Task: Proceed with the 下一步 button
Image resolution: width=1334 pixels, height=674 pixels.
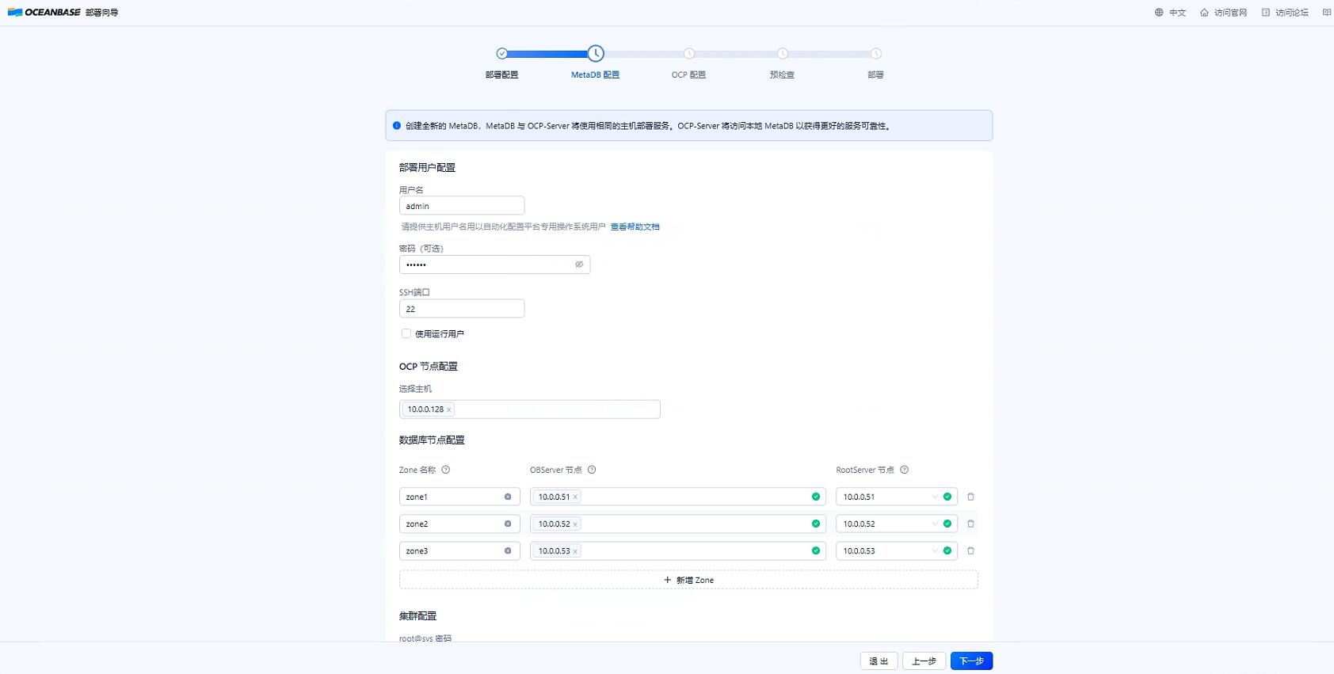Action: [x=971, y=661]
